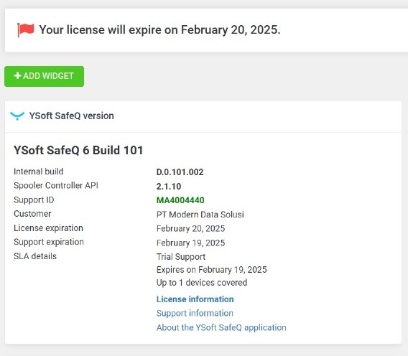Click the license expiry banner message
This screenshot has width=408, height=356.
[x=159, y=30]
